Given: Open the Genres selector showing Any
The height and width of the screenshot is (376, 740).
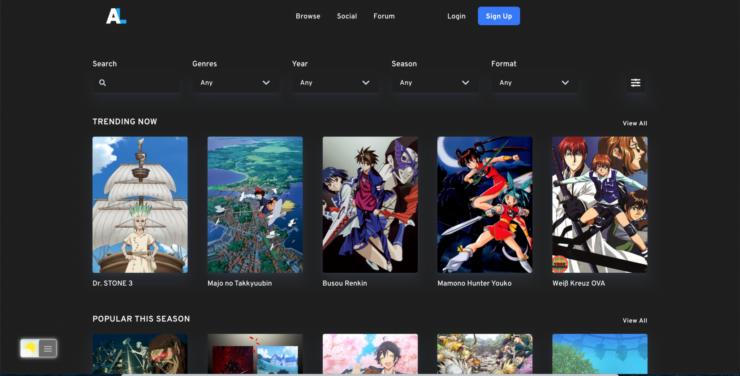Looking at the screenshot, I should coord(235,83).
